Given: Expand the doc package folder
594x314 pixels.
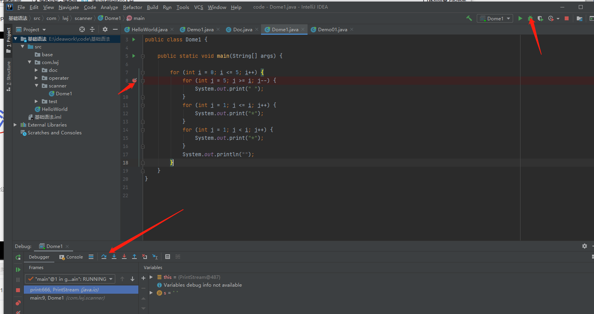Looking at the screenshot, I should pos(36,70).
